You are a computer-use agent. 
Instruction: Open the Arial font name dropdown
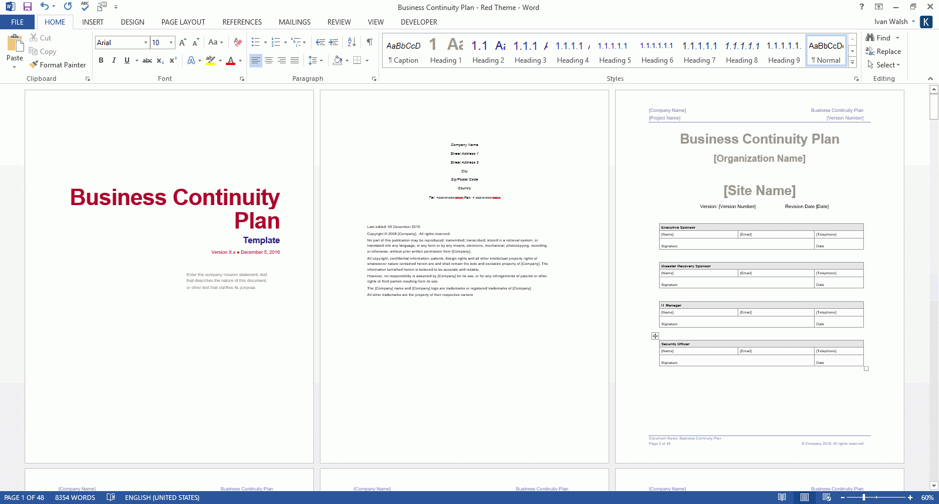[x=146, y=43]
